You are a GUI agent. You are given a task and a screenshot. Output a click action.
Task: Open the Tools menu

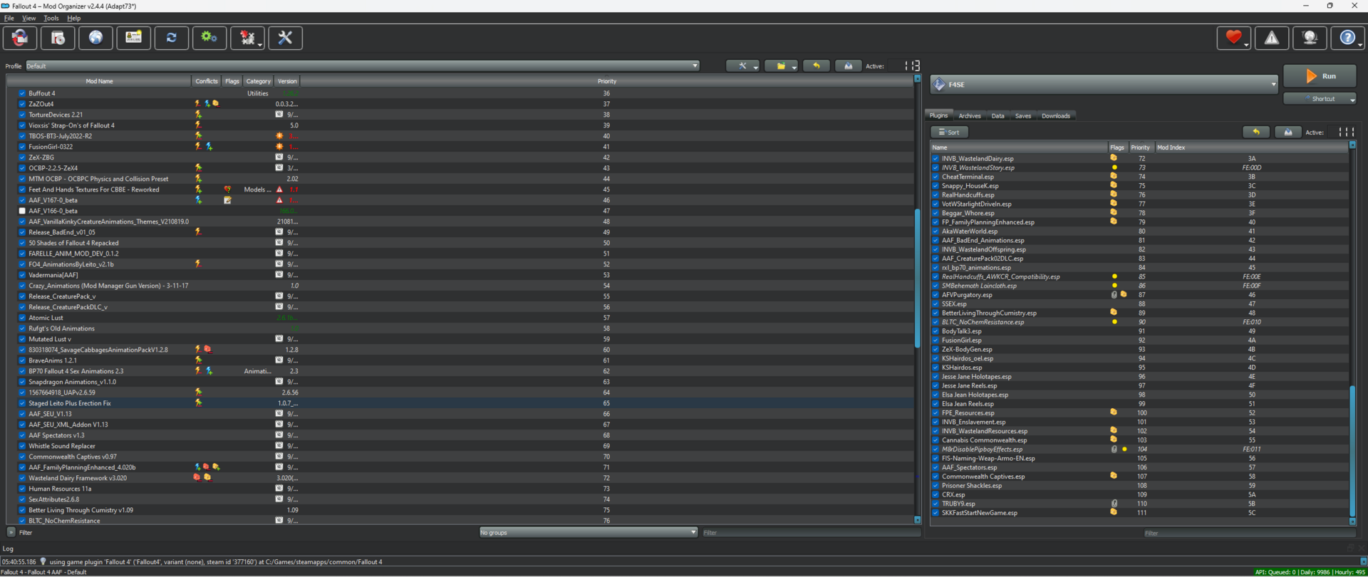[51, 18]
